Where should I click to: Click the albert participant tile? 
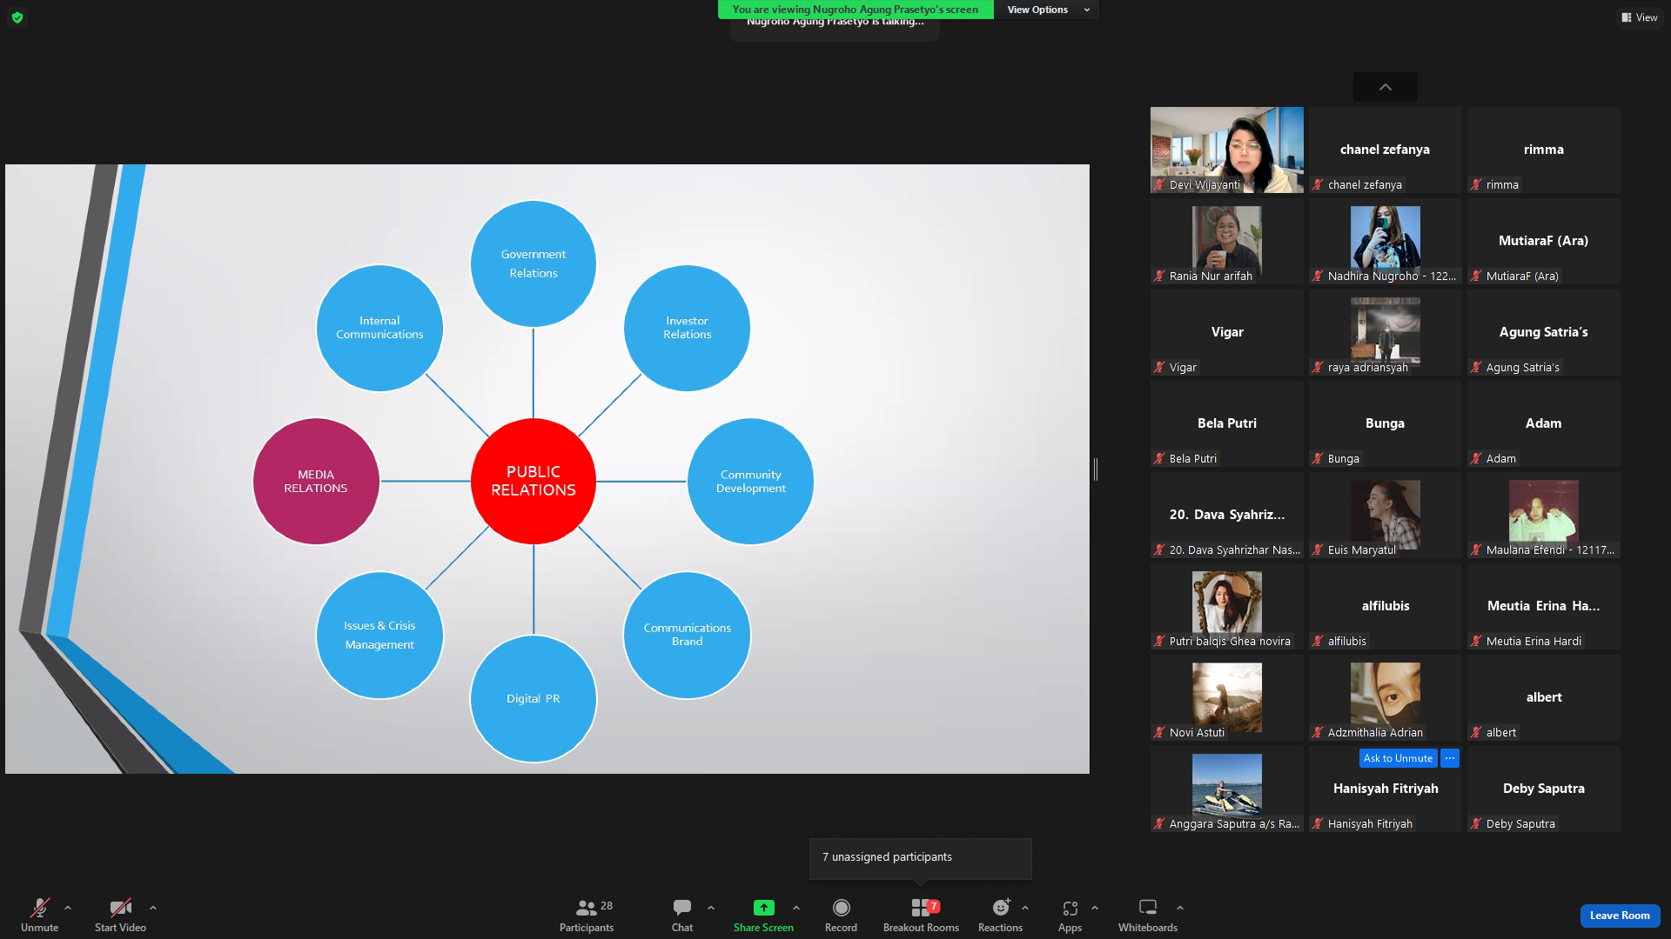pos(1544,697)
